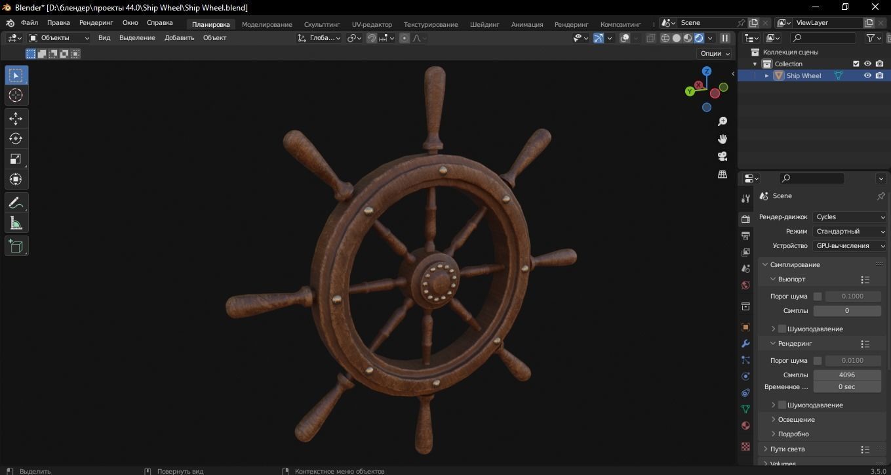The height and width of the screenshot is (475, 891).
Task: Pause the viewport render preview
Action: click(x=725, y=38)
